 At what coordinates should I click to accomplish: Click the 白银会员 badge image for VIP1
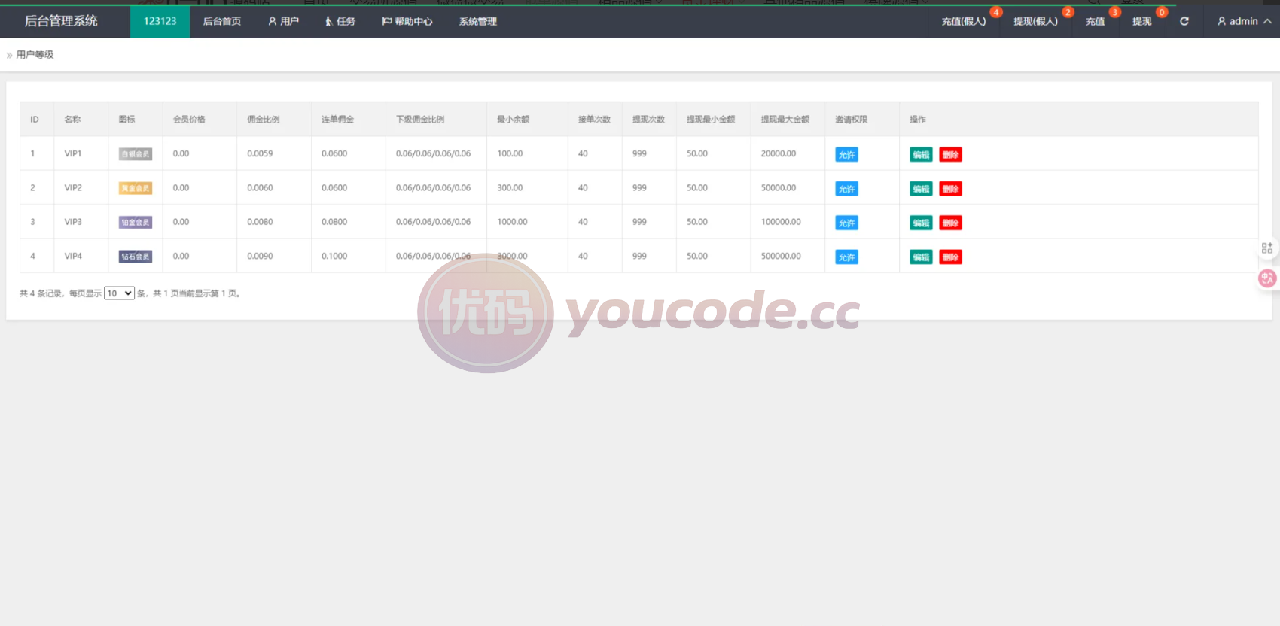coord(136,154)
